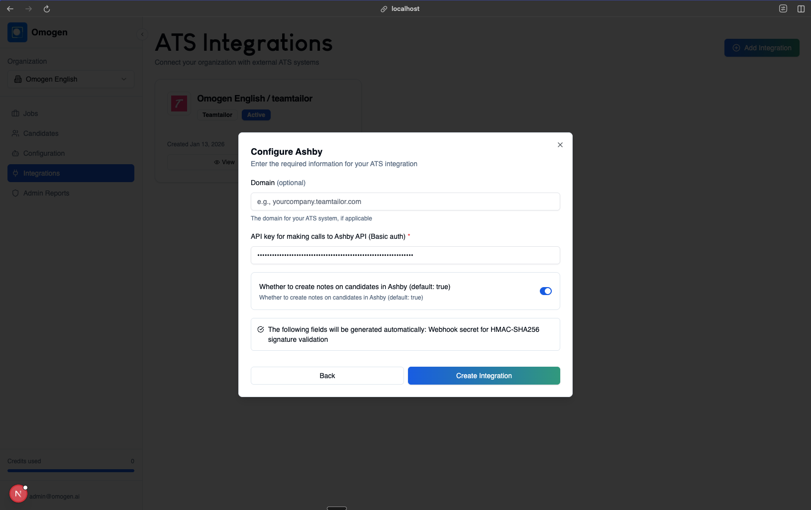Switch to the Integrations section
This screenshot has height=510, width=811.
[x=41, y=173]
